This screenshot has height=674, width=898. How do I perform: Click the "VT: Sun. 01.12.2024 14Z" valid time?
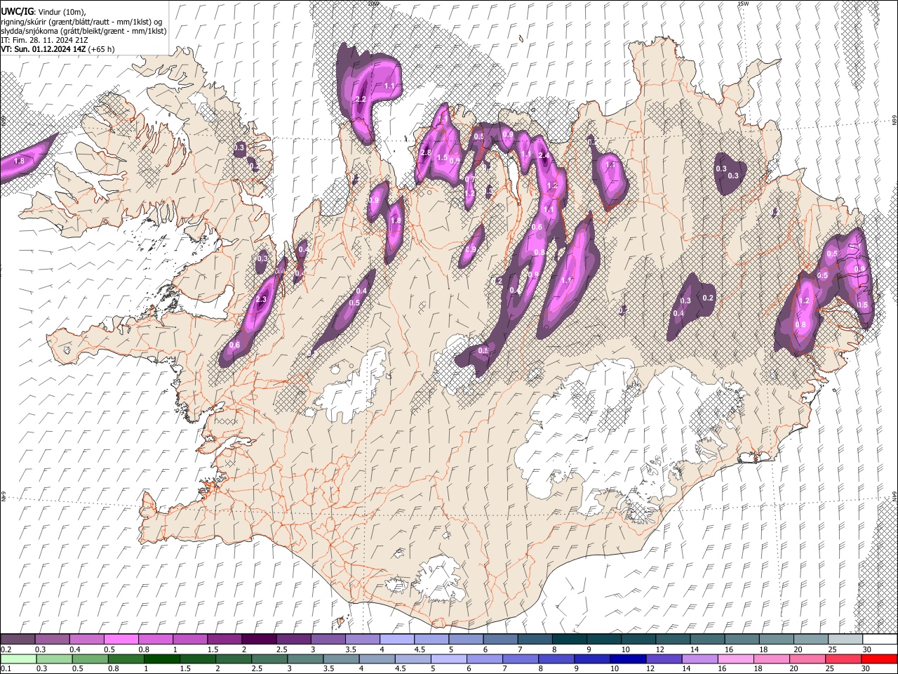(43, 49)
